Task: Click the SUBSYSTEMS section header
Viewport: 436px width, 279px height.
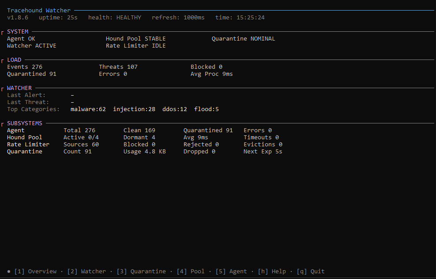Action: pos(25,123)
